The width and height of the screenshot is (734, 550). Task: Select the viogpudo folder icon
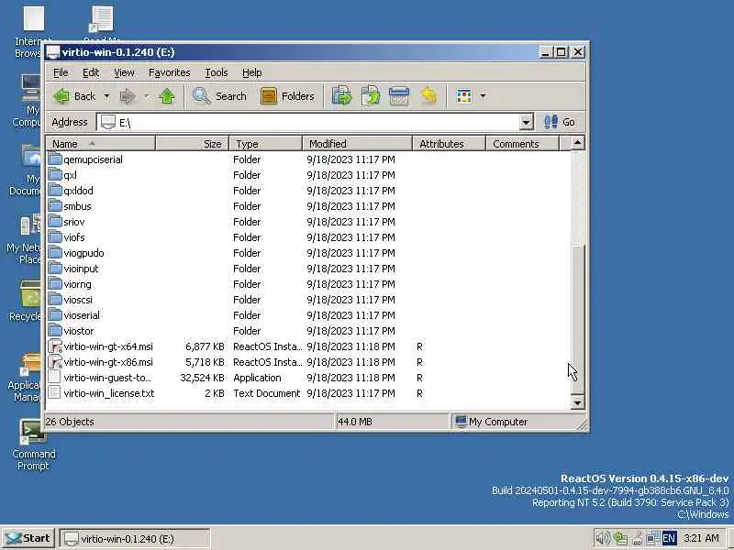coord(55,253)
